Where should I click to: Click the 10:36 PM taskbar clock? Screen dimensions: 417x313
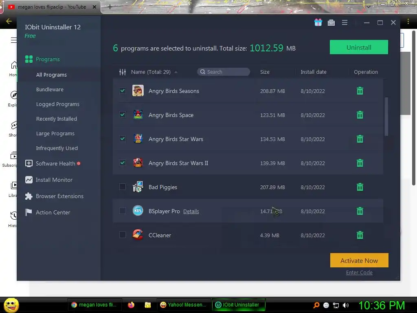[382, 305]
